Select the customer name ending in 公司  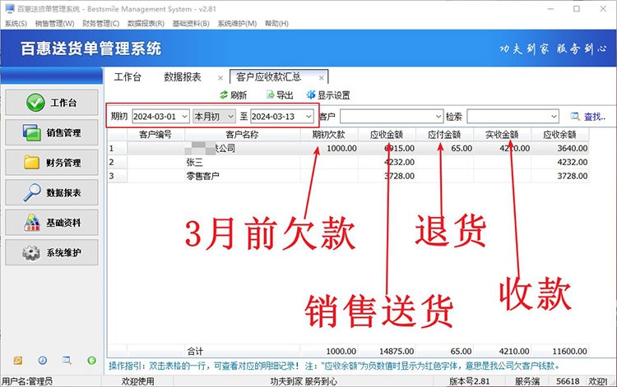pos(243,148)
